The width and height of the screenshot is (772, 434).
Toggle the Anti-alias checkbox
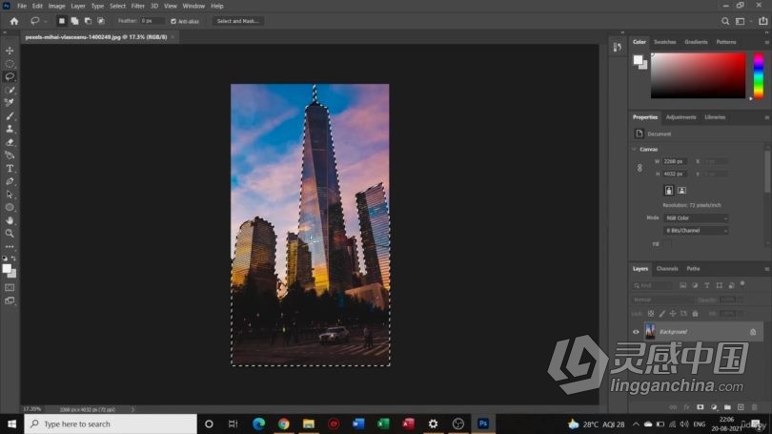[x=173, y=20]
